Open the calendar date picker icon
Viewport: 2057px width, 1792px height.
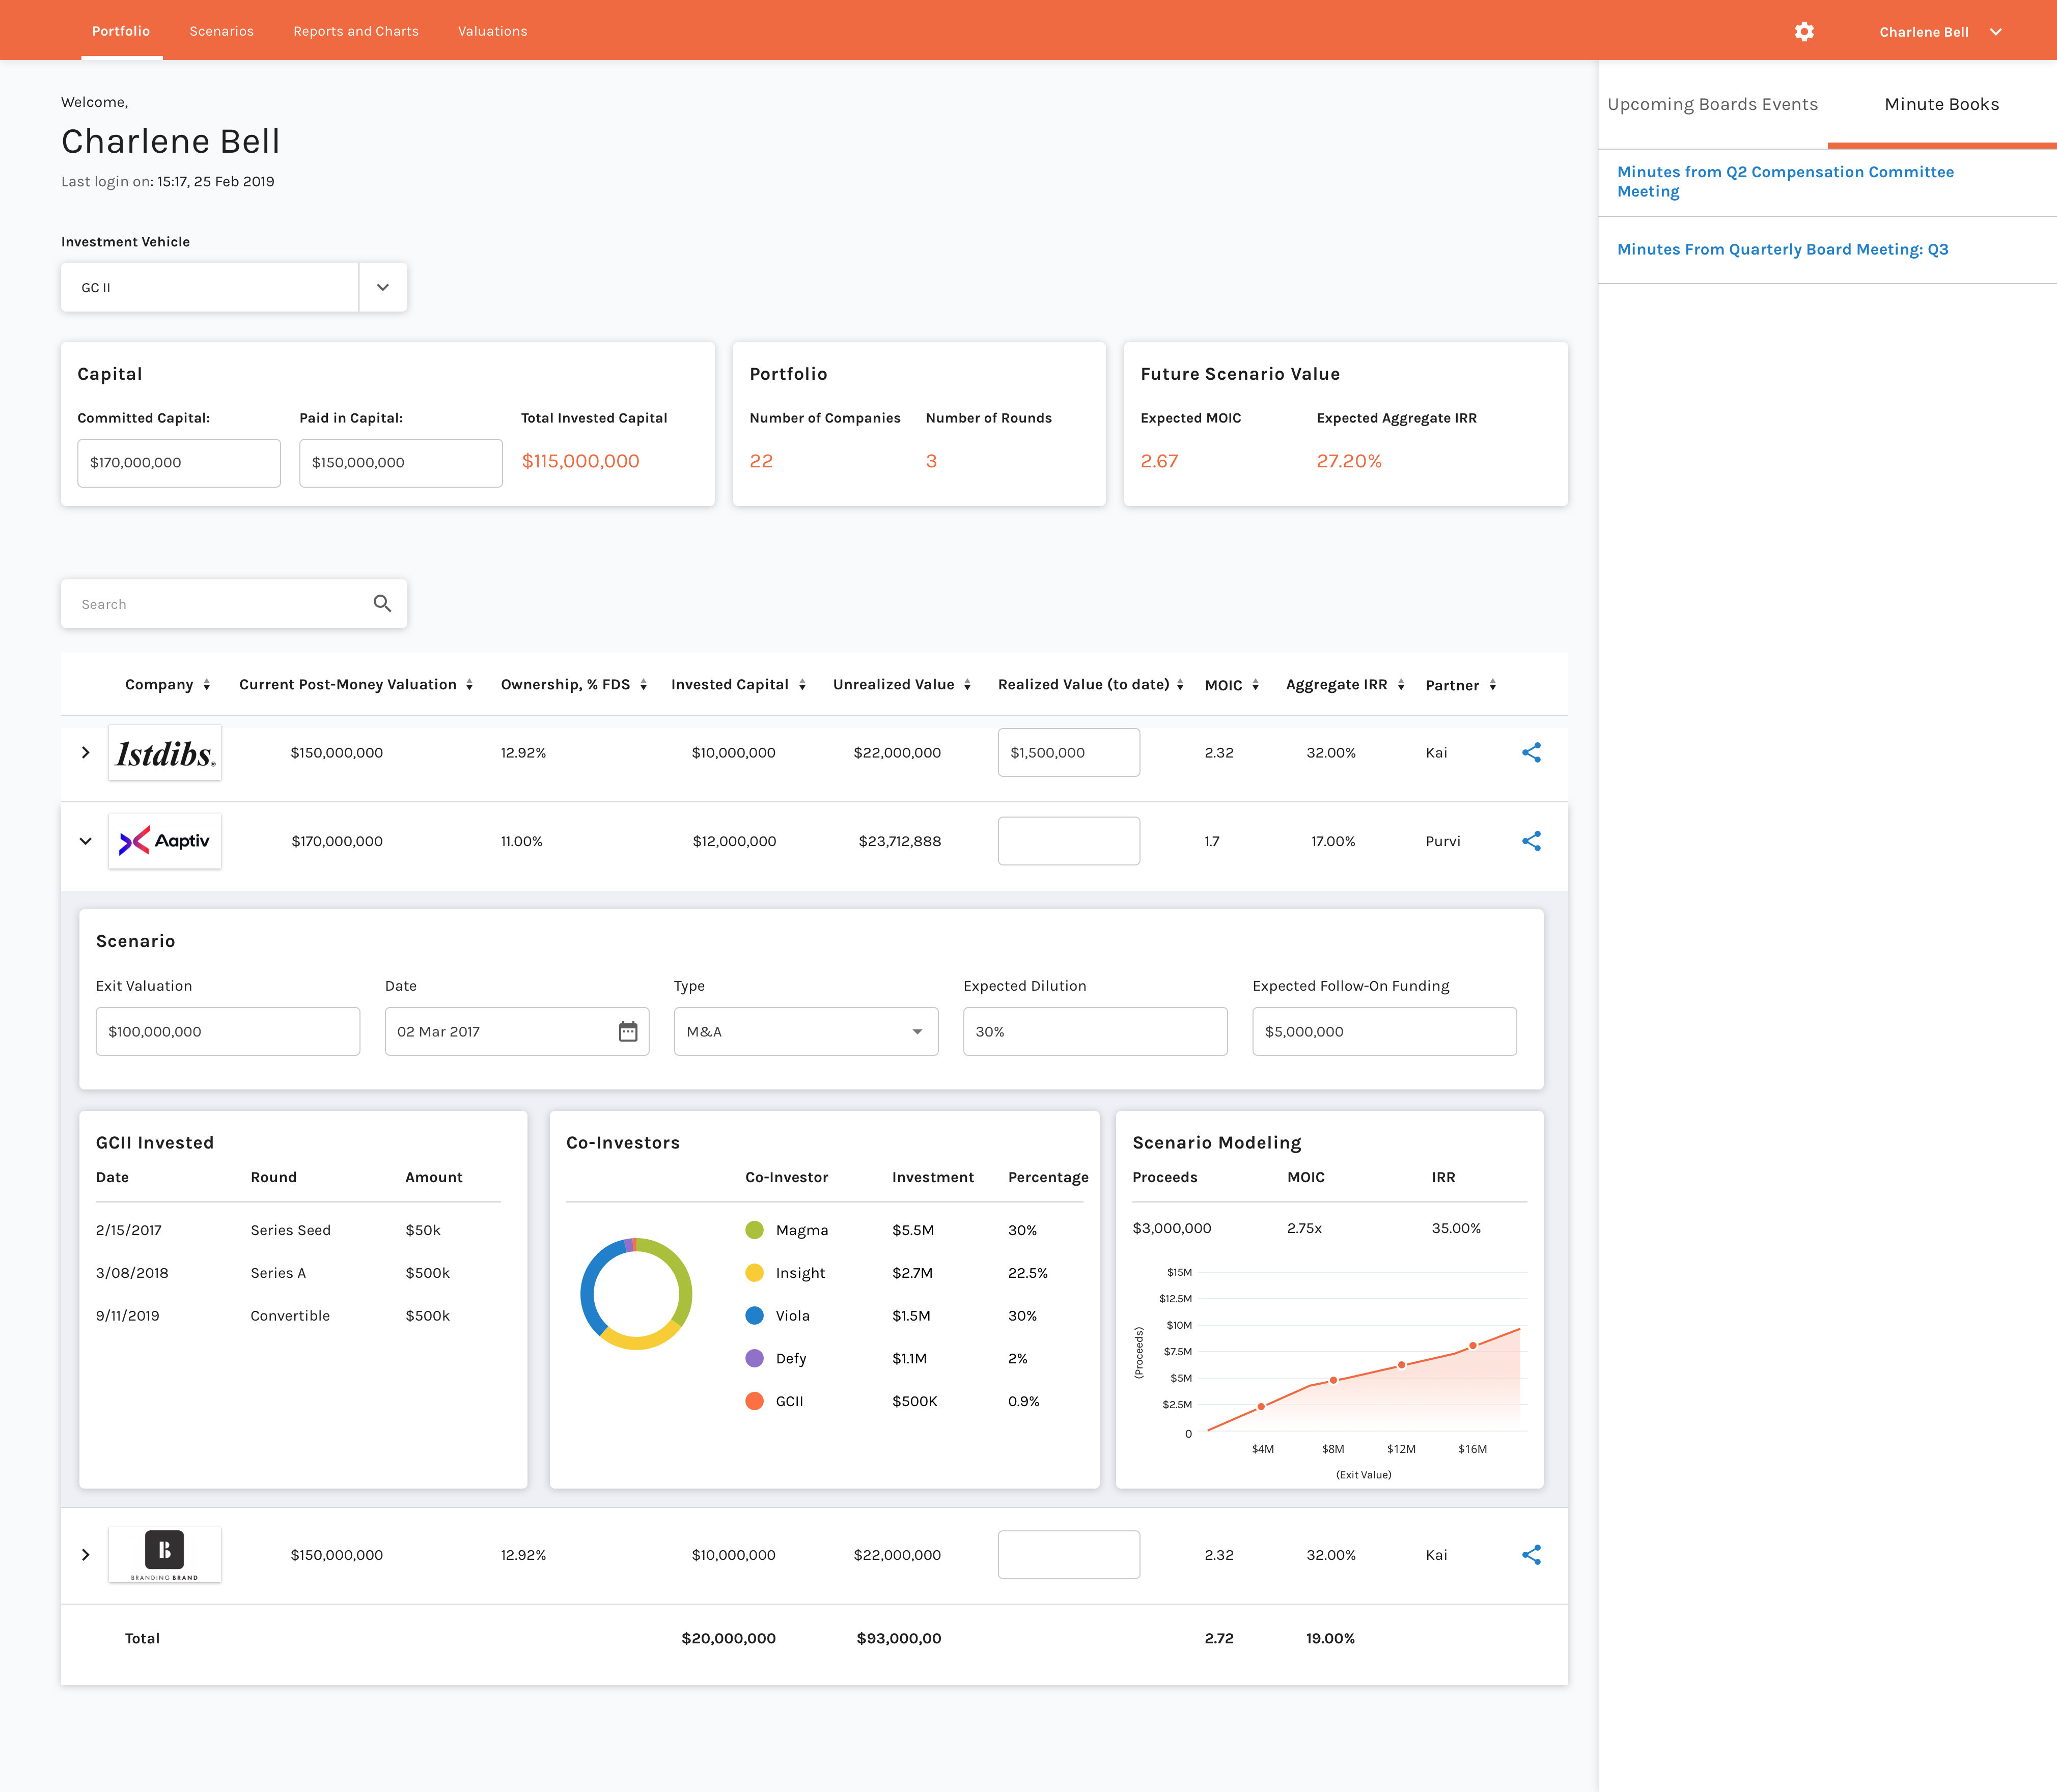point(627,1031)
